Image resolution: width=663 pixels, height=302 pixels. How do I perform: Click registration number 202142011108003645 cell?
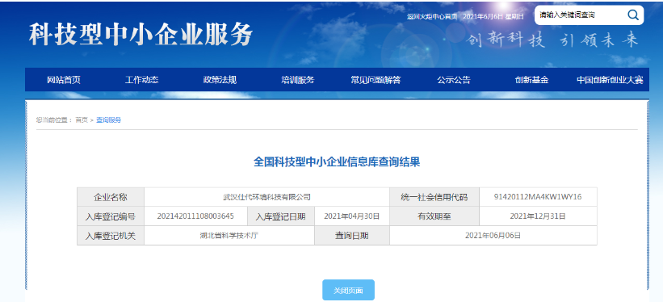pyautogui.click(x=195, y=216)
